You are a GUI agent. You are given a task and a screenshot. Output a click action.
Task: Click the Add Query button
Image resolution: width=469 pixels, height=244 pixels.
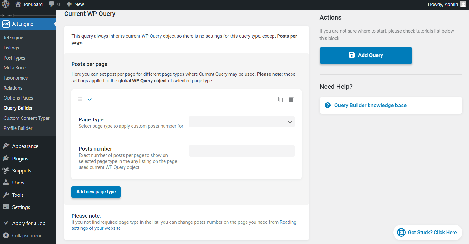pos(366,55)
